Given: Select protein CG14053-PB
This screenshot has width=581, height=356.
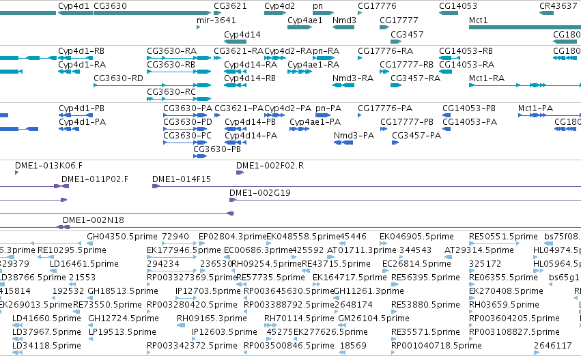Looking at the screenshot, I should tap(469, 108).
